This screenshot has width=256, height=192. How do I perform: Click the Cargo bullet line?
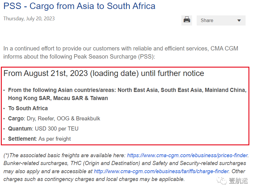pos(54,118)
